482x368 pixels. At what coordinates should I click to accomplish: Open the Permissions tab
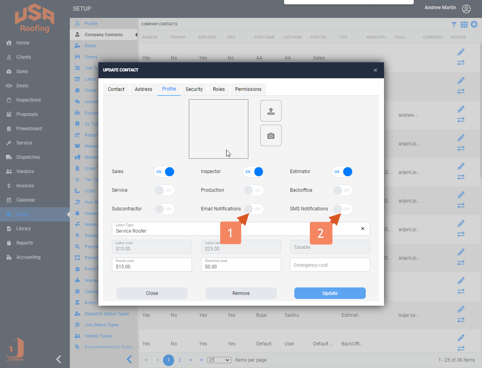pos(248,89)
